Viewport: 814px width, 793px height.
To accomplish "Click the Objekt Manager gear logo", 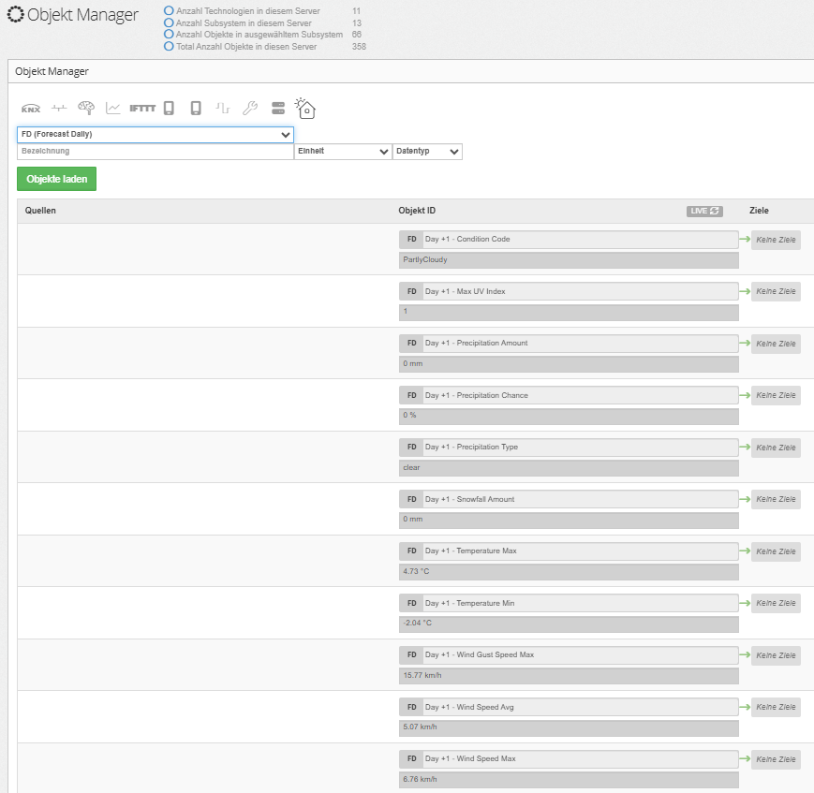I will 16,16.
